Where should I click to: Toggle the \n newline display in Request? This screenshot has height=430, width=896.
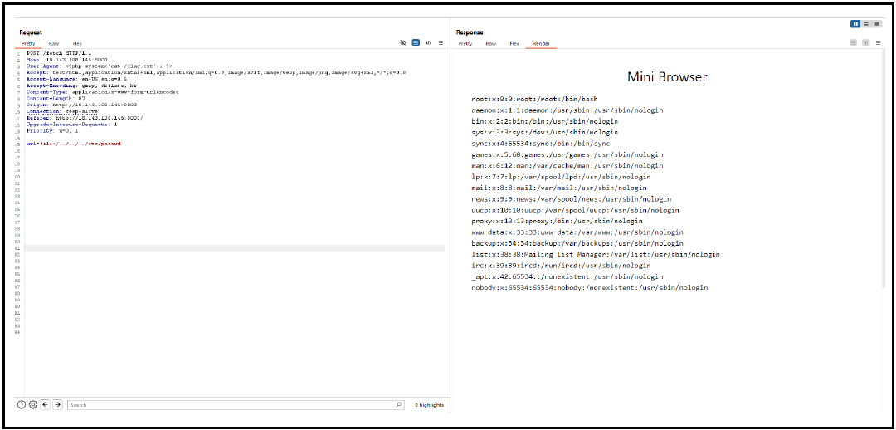coord(428,42)
